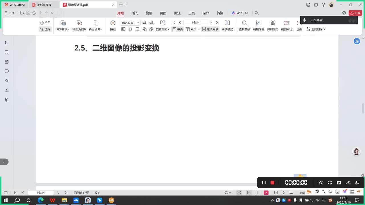The image size is (365, 205).
Task: Open Find and Replace (查找替换)
Action: click(x=244, y=26)
